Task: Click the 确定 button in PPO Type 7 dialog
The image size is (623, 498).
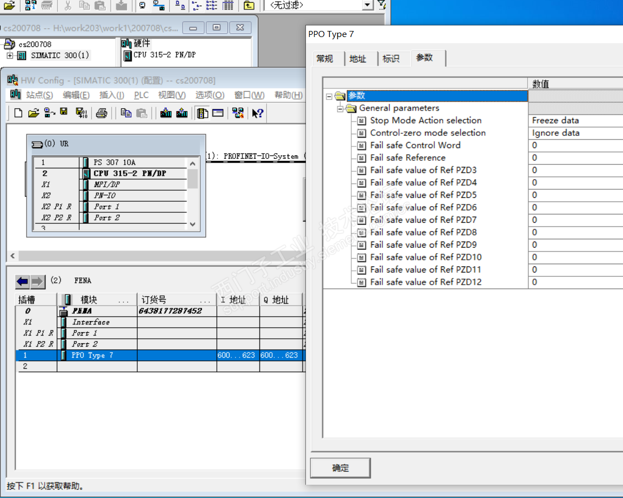Action: (x=340, y=468)
